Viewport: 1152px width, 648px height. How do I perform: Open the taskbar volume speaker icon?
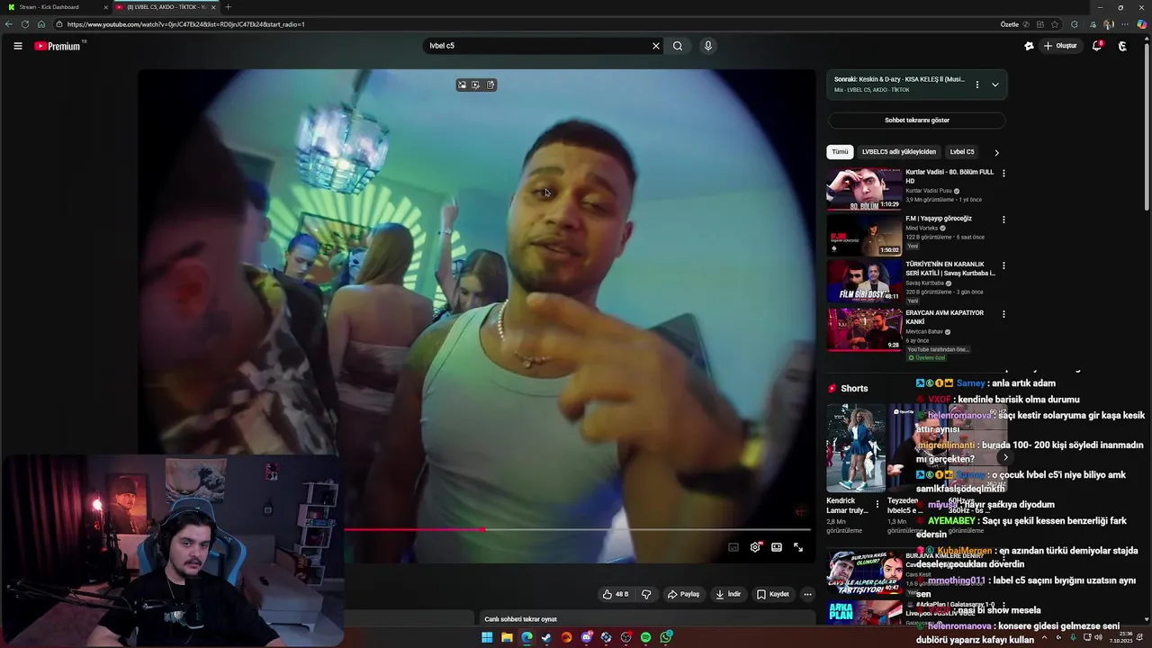tap(1098, 637)
